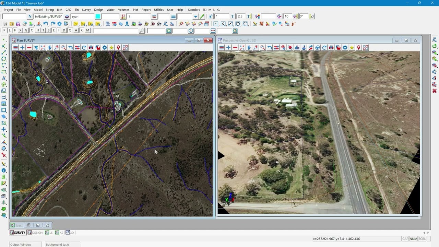The height and width of the screenshot is (247, 439).
Task: Click the empty name field before N icon
Action: [x=14, y=16]
